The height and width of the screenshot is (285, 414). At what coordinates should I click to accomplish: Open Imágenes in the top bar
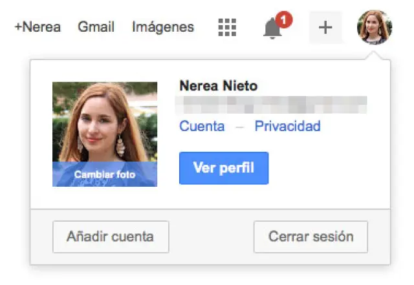[162, 27]
